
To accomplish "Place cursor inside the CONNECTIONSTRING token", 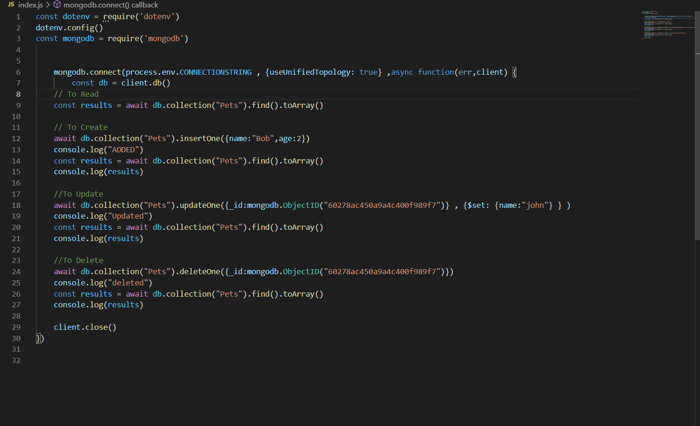I will pos(215,72).
